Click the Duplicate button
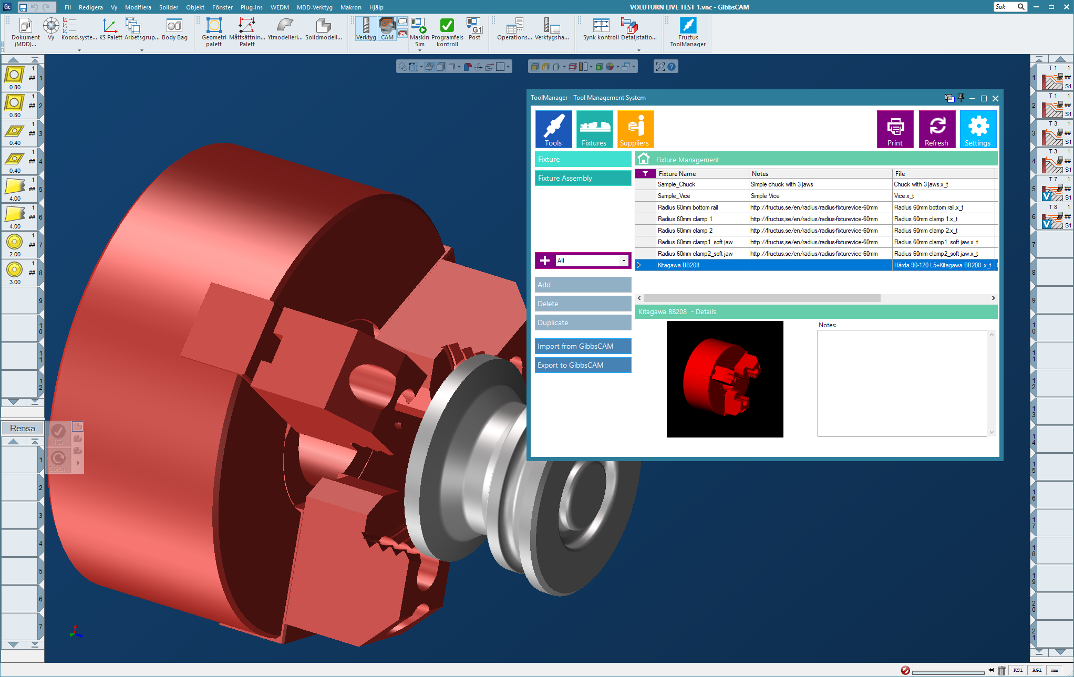Viewport: 1074px width, 677px height. click(583, 322)
